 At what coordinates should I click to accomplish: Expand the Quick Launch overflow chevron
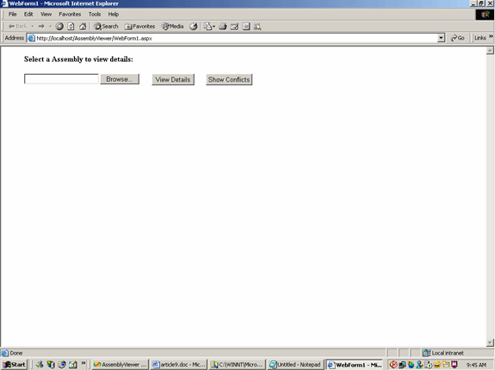[84, 363]
